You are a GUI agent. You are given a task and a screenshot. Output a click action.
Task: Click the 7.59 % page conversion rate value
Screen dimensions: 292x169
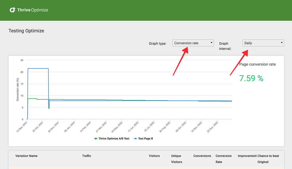[x=251, y=78]
